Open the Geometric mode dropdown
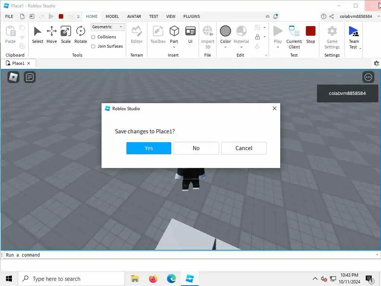 pyautogui.click(x=108, y=27)
